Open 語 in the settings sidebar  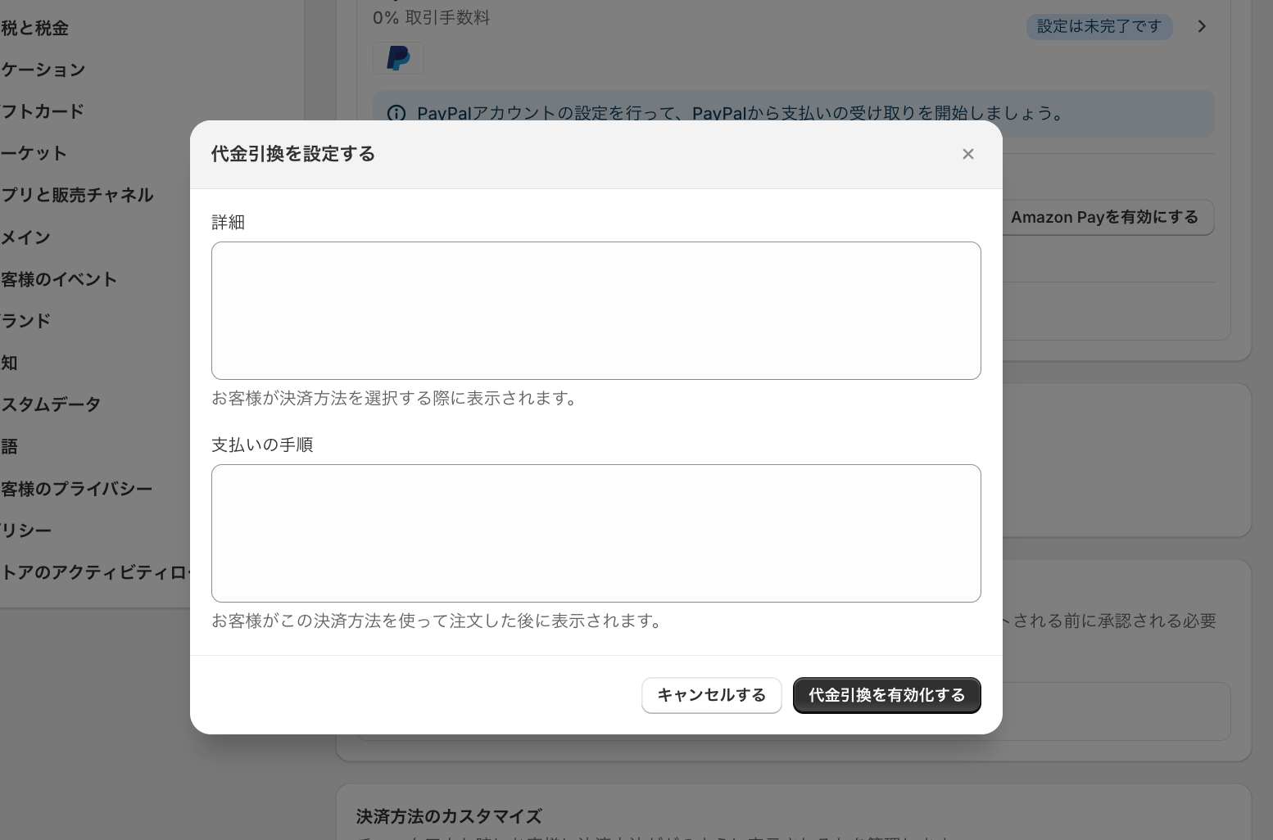click(9, 446)
